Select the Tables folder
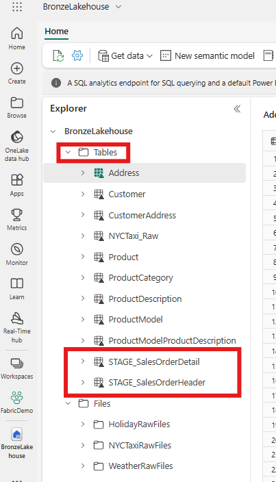 point(105,152)
